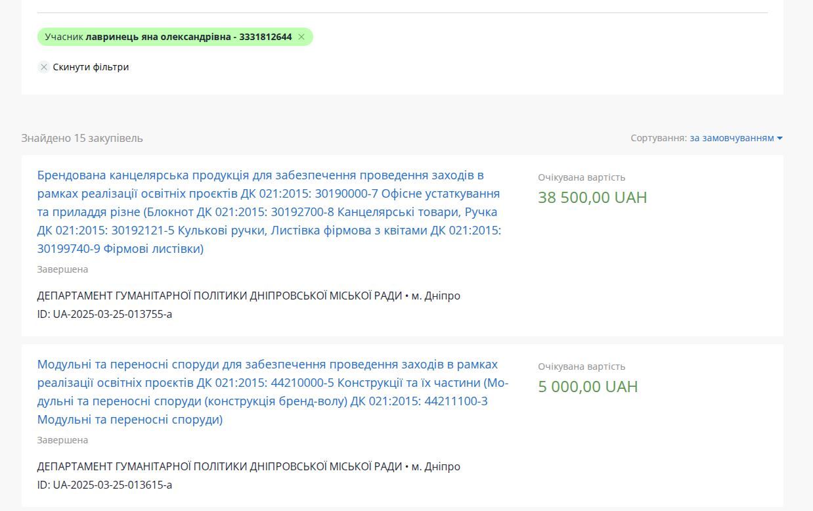Click the 38 500,00 UAH expected value

point(592,198)
